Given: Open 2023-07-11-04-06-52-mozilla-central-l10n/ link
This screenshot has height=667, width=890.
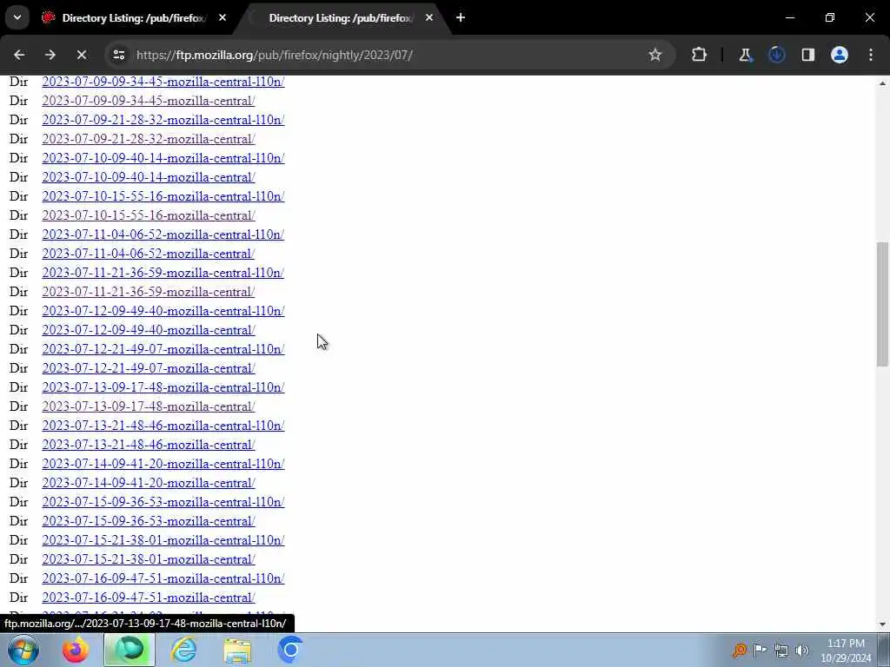Looking at the screenshot, I should [x=163, y=234].
